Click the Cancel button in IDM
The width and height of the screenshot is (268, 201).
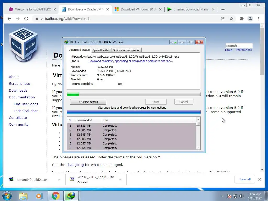click(184, 102)
